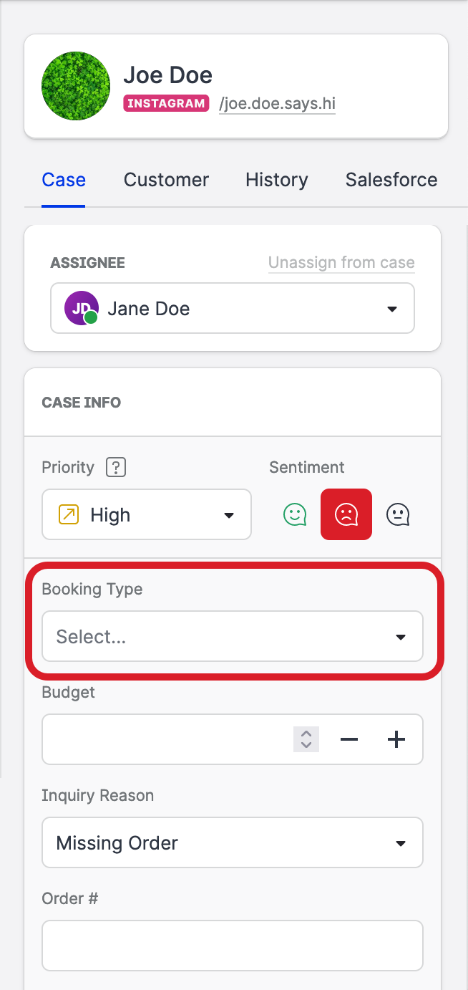Image resolution: width=468 pixels, height=990 pixels.
Task: Choose the neutral sentiment face icon
Action: (398, 514)
